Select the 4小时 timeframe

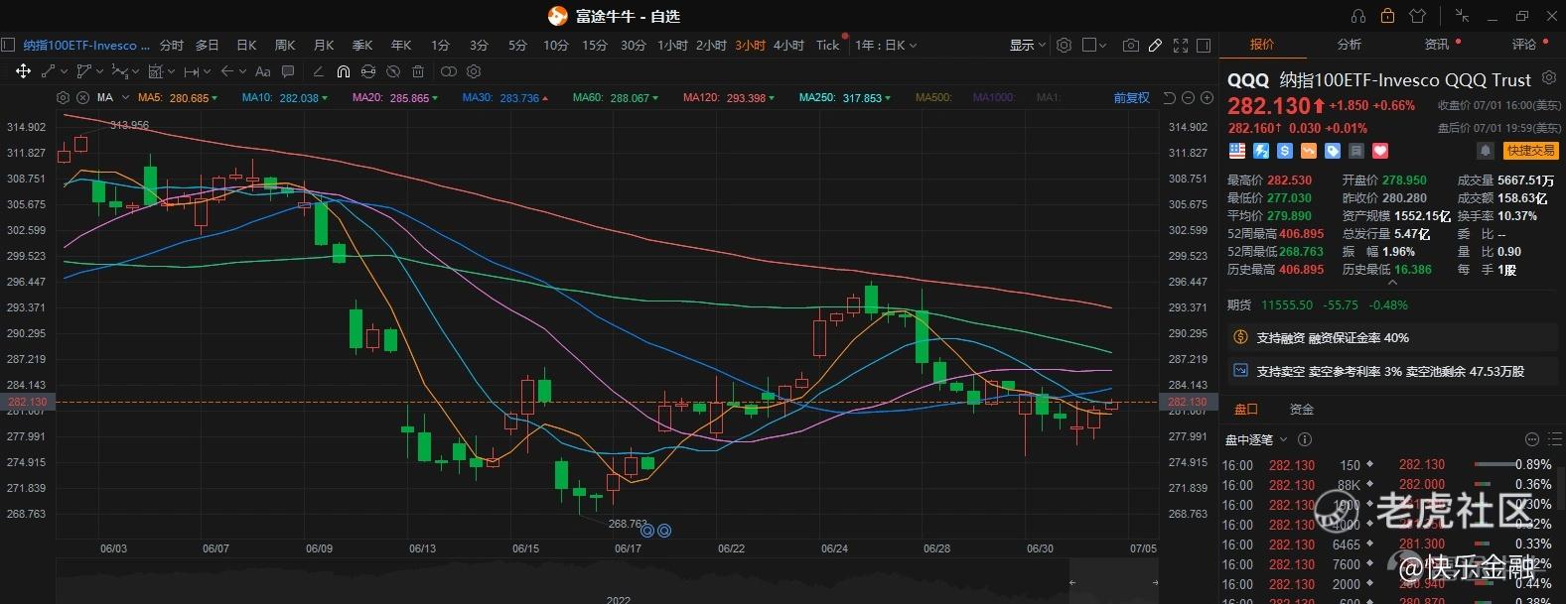tap(788, 46)
